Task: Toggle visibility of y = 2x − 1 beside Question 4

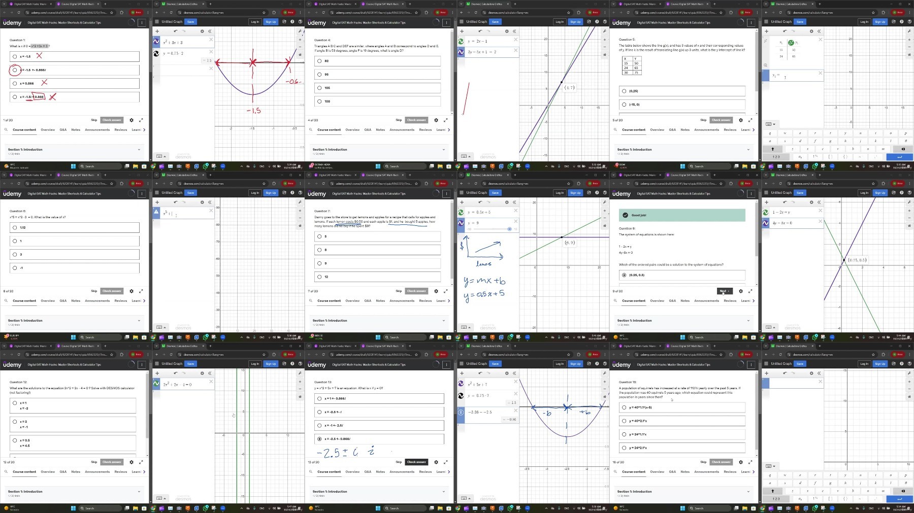Action: coord(461,41)
